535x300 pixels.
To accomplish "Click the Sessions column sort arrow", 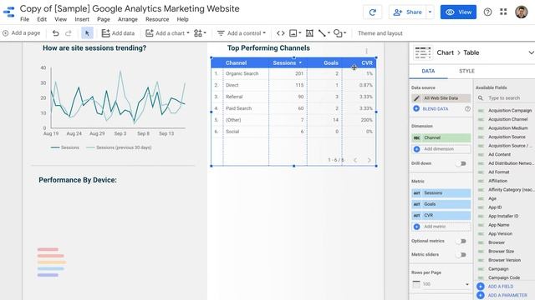I will pos(301,63).
